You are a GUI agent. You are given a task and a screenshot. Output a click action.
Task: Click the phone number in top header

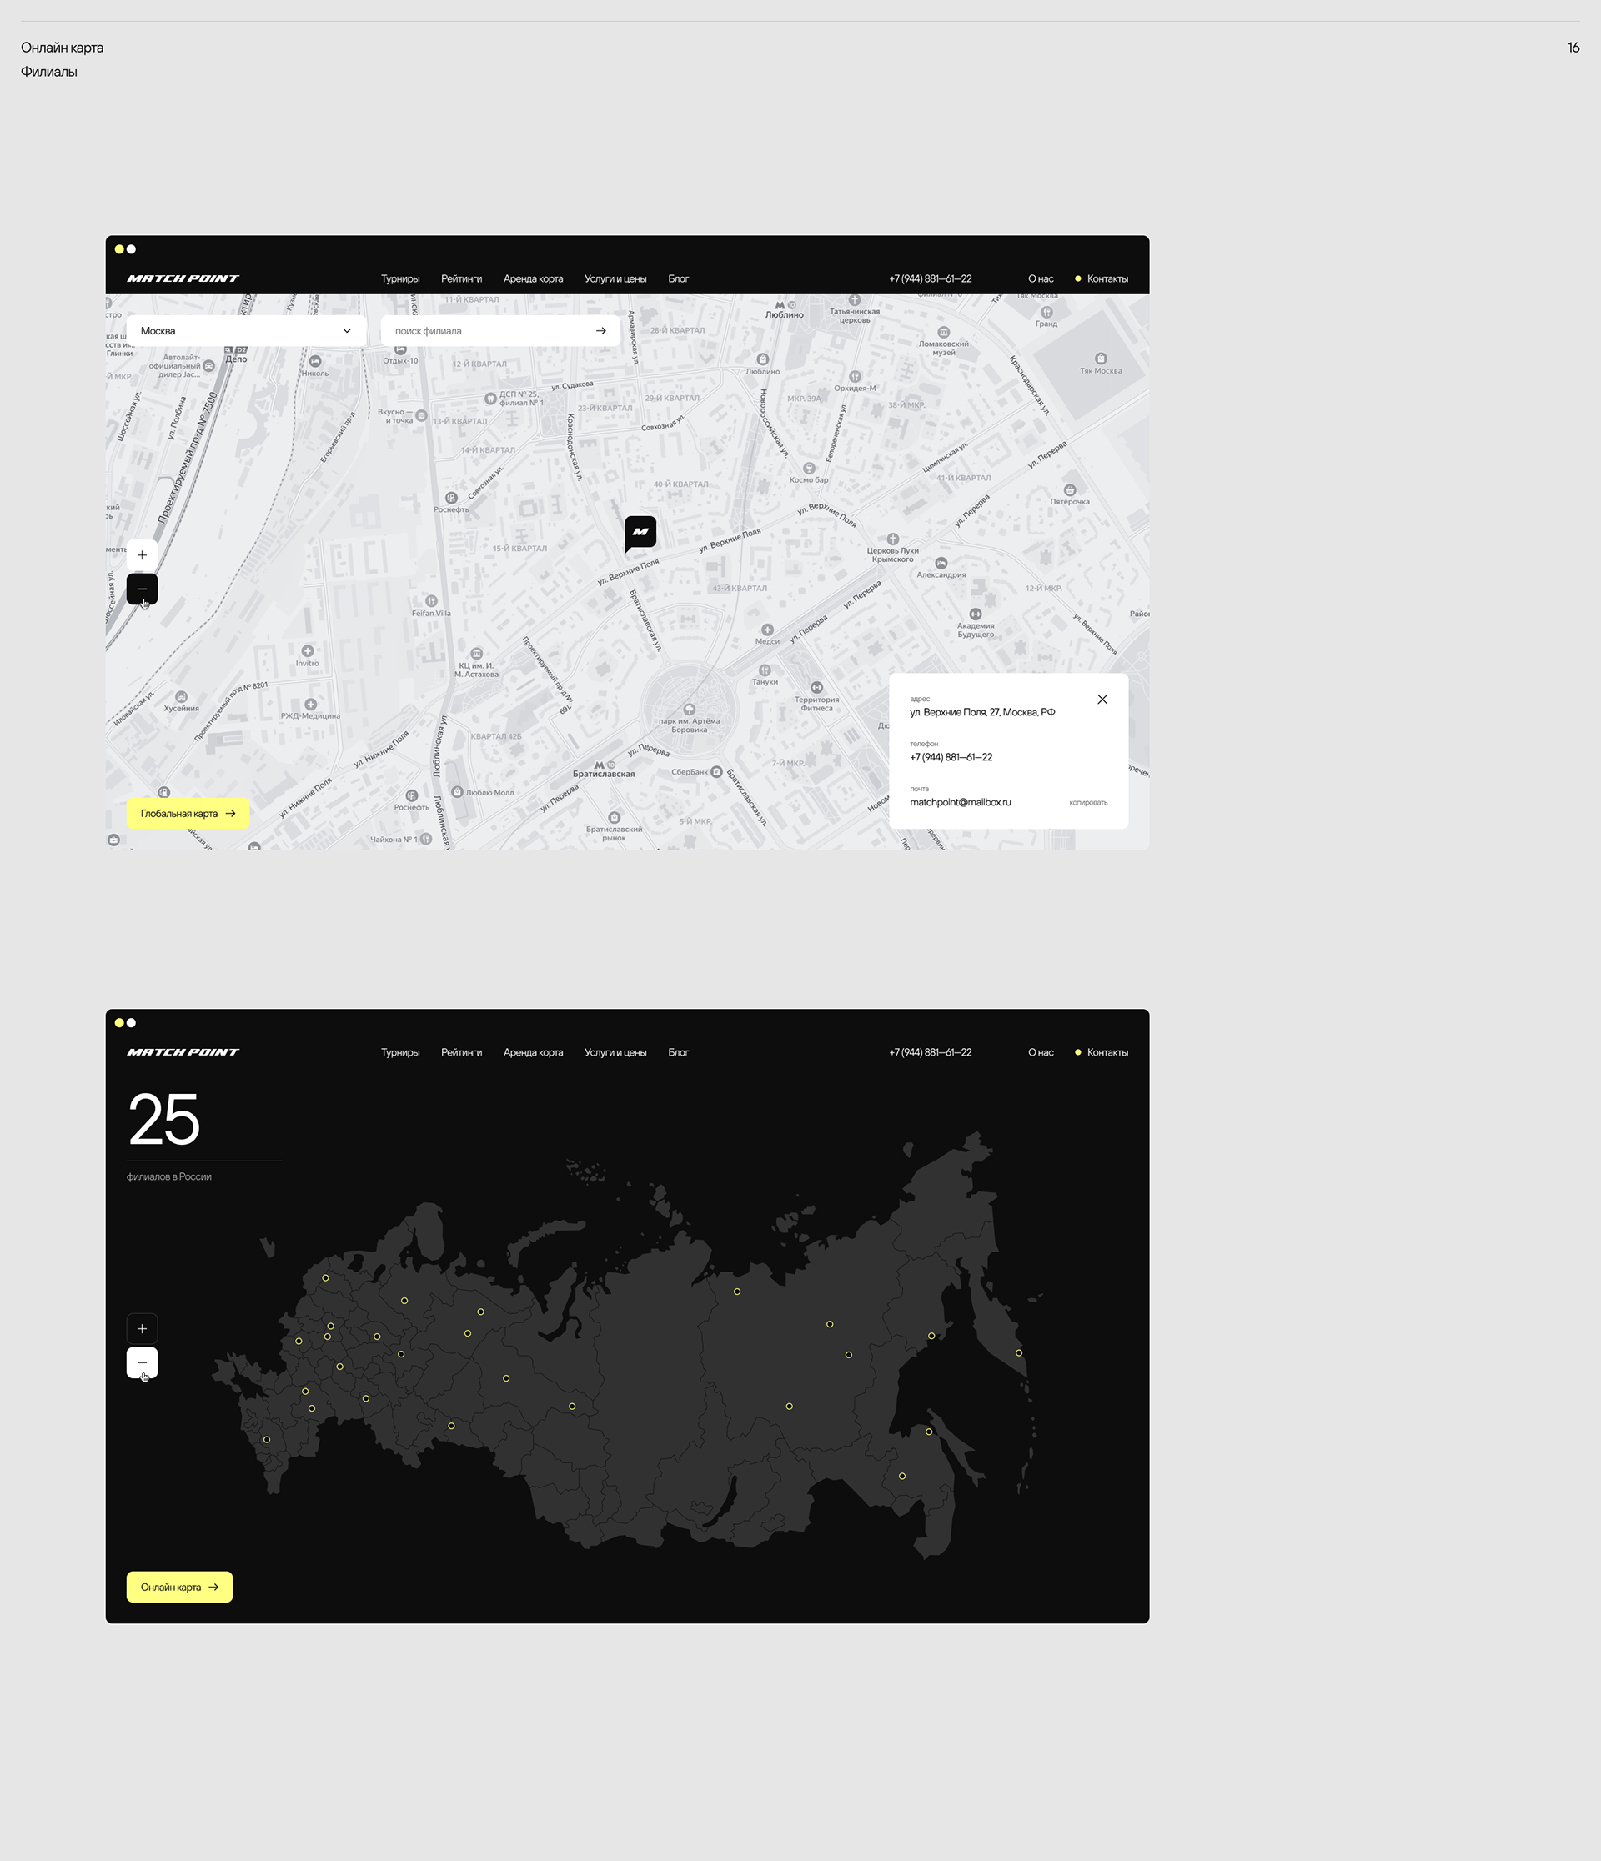pyautogui.click(x=930, y=278)
